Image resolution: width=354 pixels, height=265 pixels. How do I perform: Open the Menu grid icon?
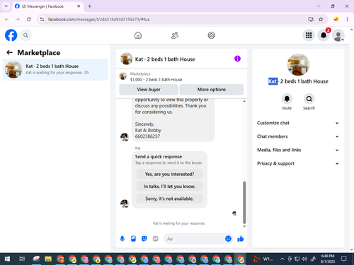(309, 35)
